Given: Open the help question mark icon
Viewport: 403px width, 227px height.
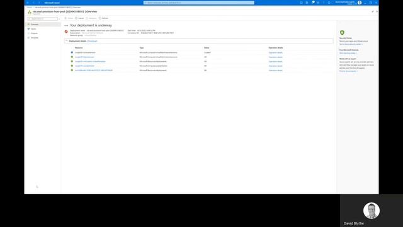Looking at the screenshot, I should (x=324, y=3).
